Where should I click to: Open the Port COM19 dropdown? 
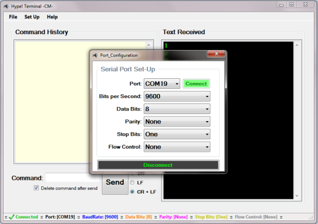click(161, 83)
